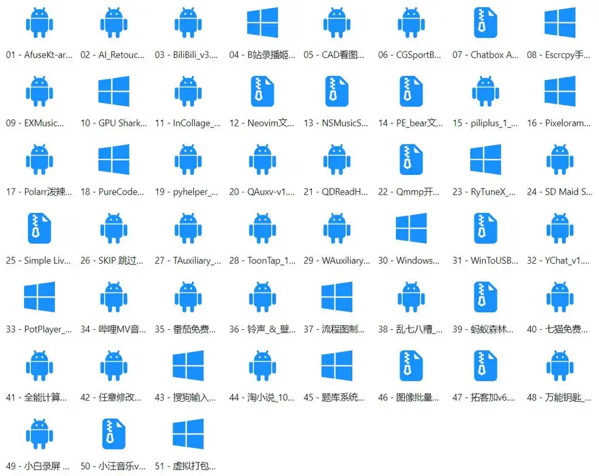Click the Android icon for 49 - 小白录屏
This screenshot has width=599, height=476.
[39, 434]
